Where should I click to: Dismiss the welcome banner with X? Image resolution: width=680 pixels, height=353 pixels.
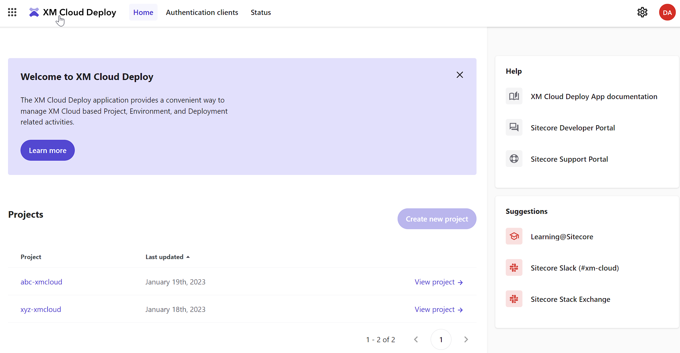[459, 75]
